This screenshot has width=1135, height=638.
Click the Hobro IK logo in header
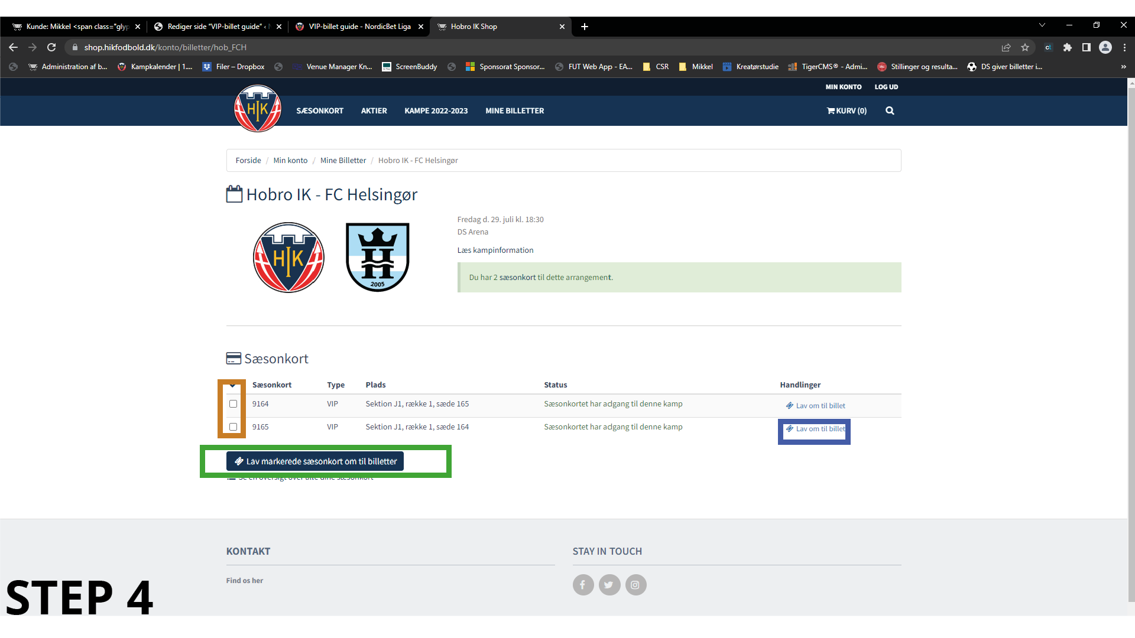click(258, 108)
